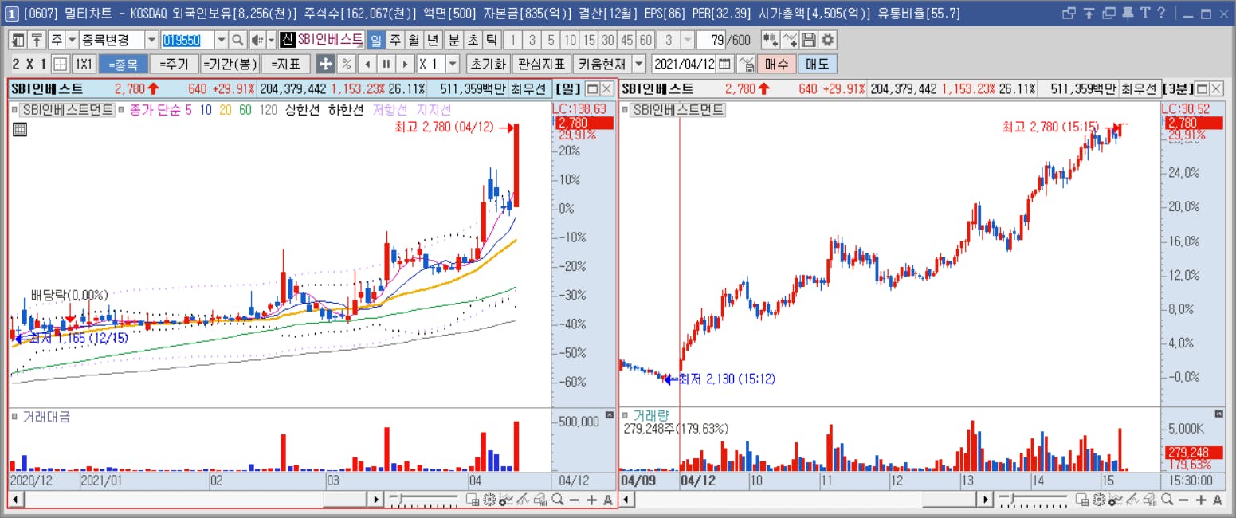Expand the stock code dropdown arrow
This screenshot has height=518, width=1236.
point(221,40)
